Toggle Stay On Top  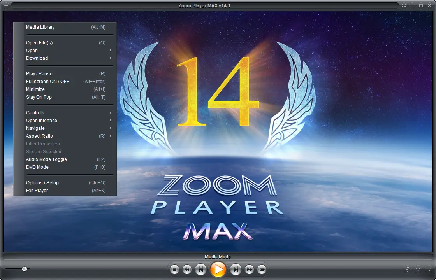66,97
